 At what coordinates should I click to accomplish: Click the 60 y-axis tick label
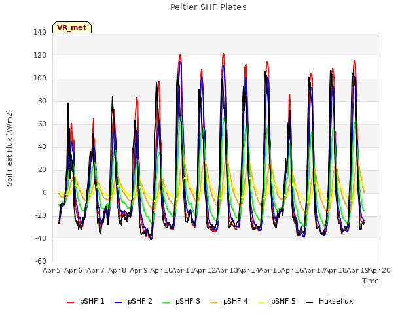(x=42, y=124)
